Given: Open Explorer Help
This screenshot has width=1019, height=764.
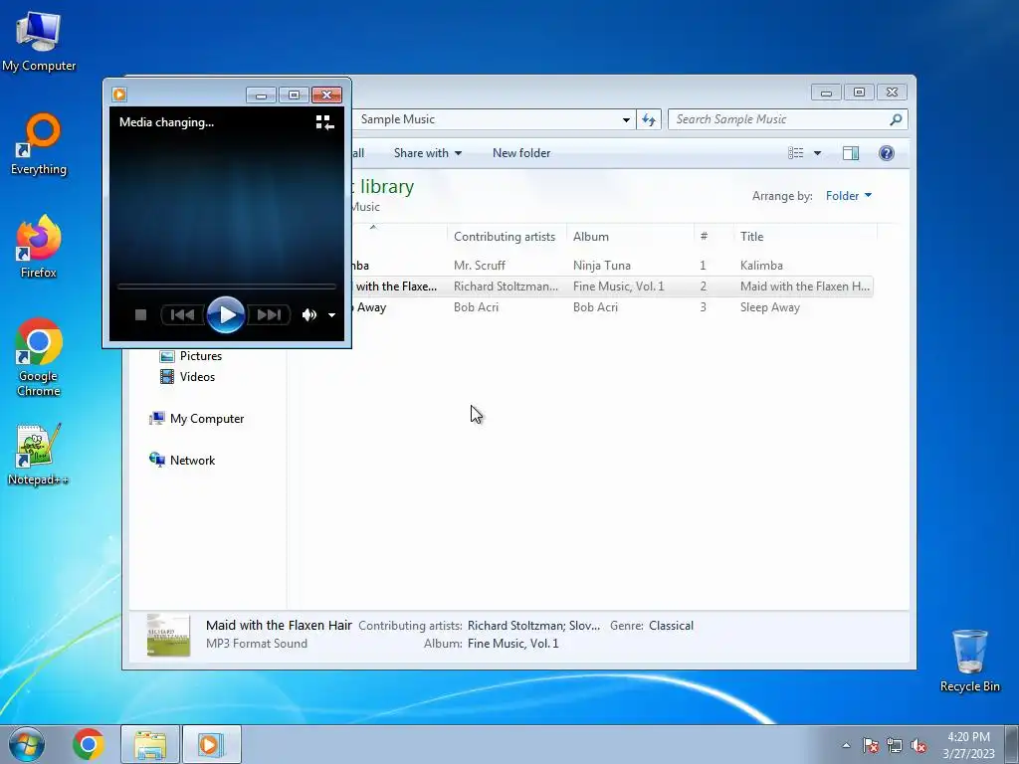Looking at the screenshot, I should pyautogui.click(x=887, y=153).
